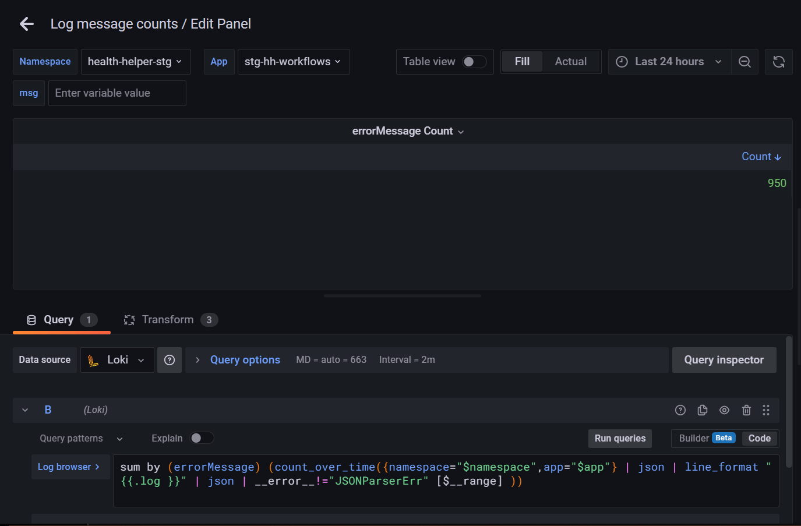This screenshot has height=526, width=801.
Task: Expand the Query options section
Action: tap(245, 360)
